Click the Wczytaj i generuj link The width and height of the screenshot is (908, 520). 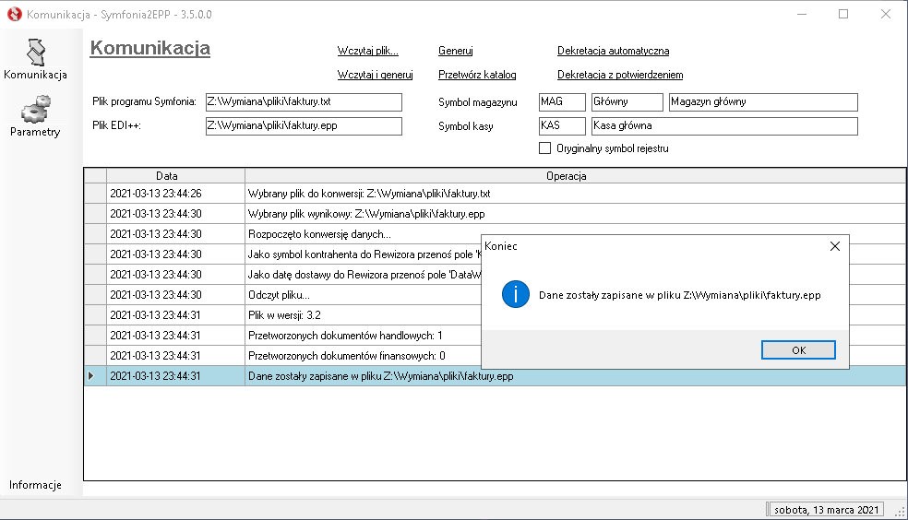(375, 75)
